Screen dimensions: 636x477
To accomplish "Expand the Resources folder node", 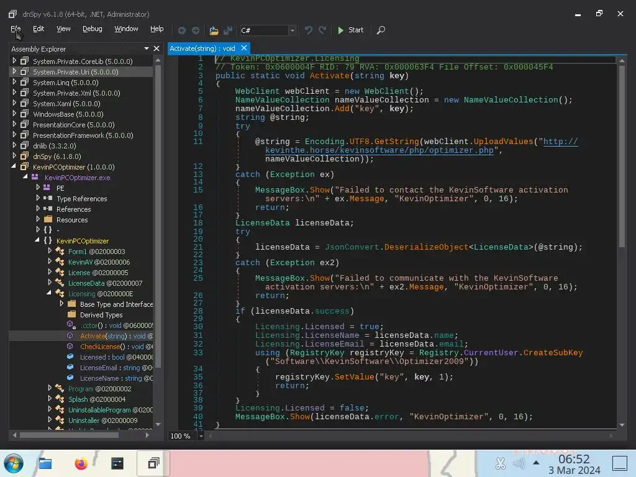I will (38, 219).
